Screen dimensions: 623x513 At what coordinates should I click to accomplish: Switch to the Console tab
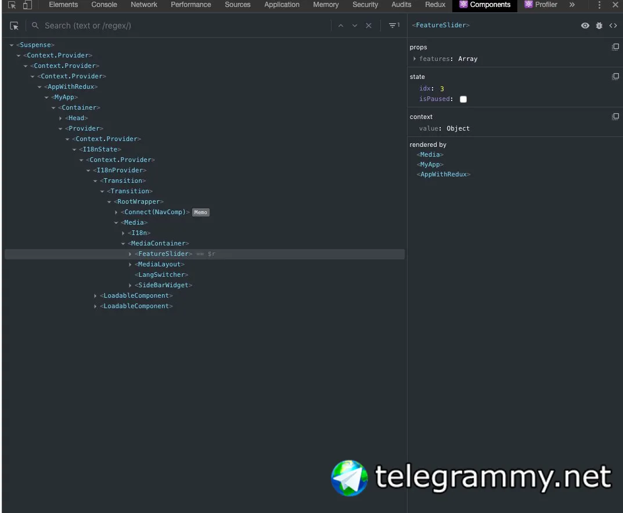(104, 5)
